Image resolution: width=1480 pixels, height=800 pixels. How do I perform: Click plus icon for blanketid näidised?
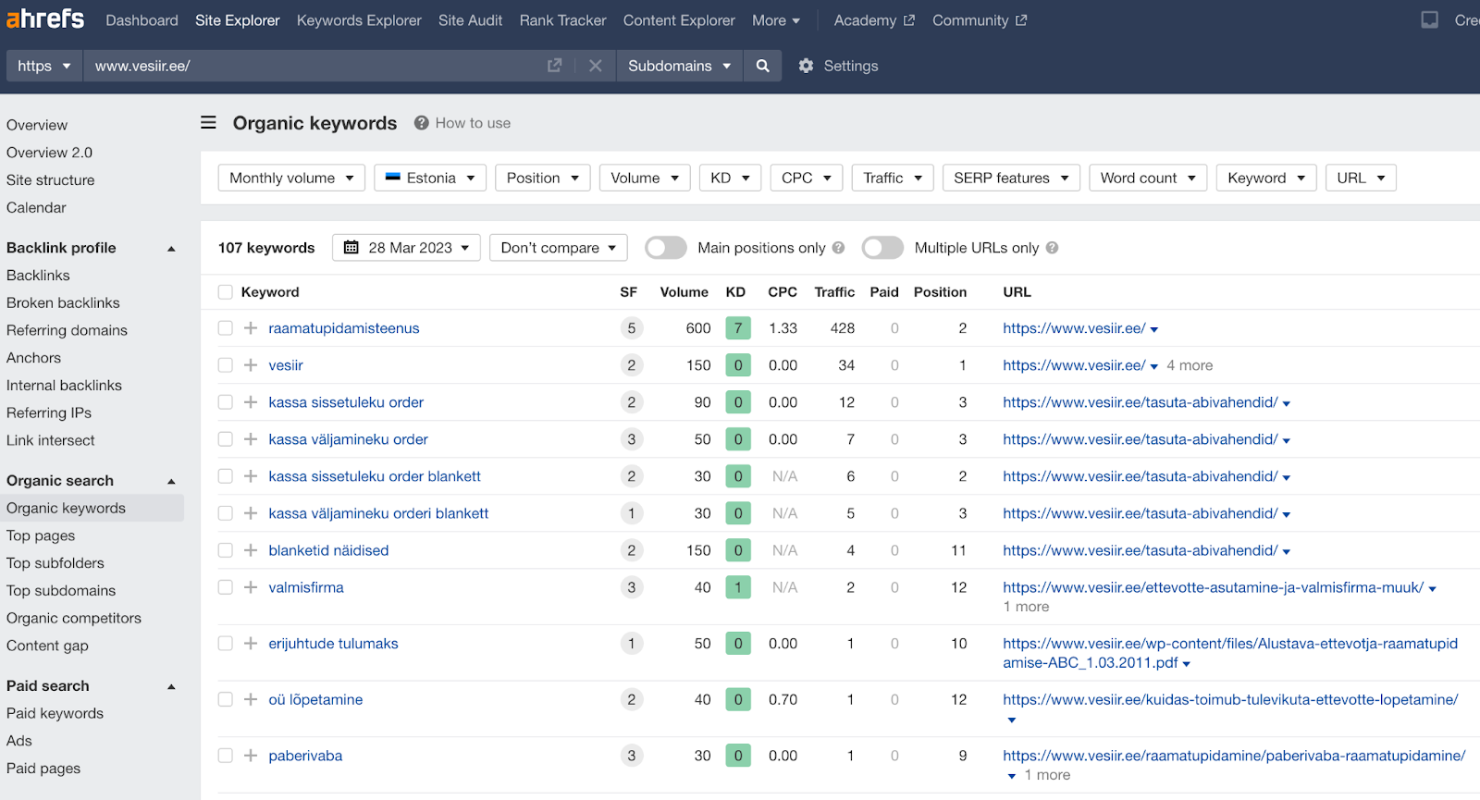[x=251, y=550]
